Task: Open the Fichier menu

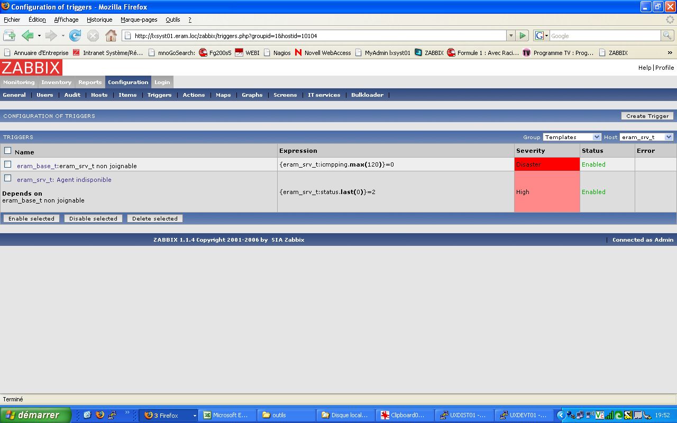Action: (12, 20)
